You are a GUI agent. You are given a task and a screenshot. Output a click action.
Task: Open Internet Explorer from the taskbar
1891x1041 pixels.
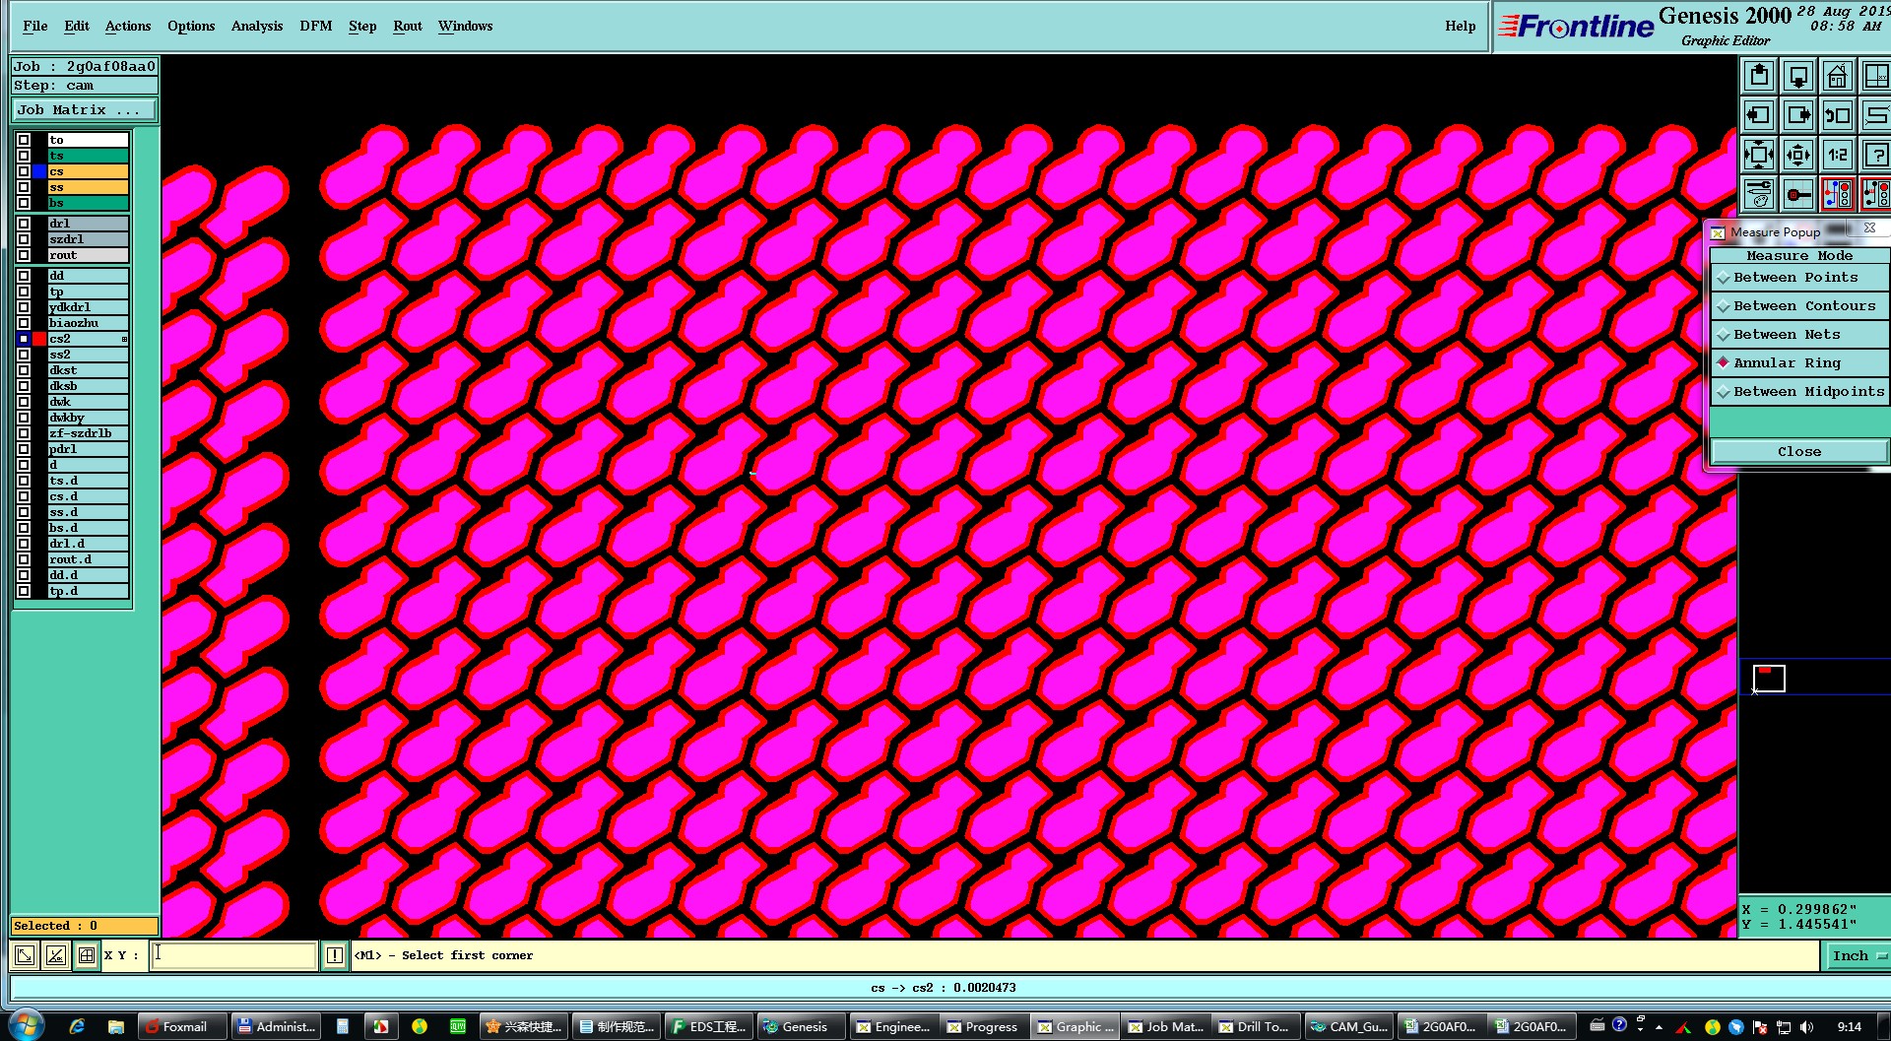click(77, 1026)
